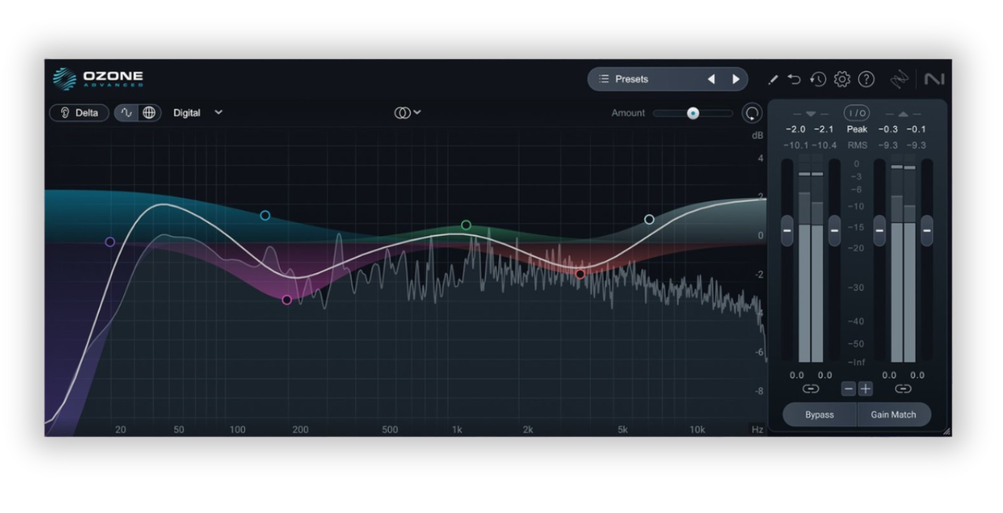1003x513 pixels.
Task: Select the globe view icon
Action: 149,113
